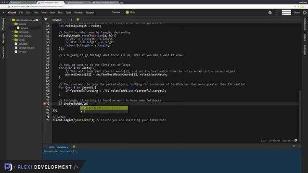This screenshot has width=308, height=173.
Task: Open the Cloud9 menu
Action: pos(12,12)
